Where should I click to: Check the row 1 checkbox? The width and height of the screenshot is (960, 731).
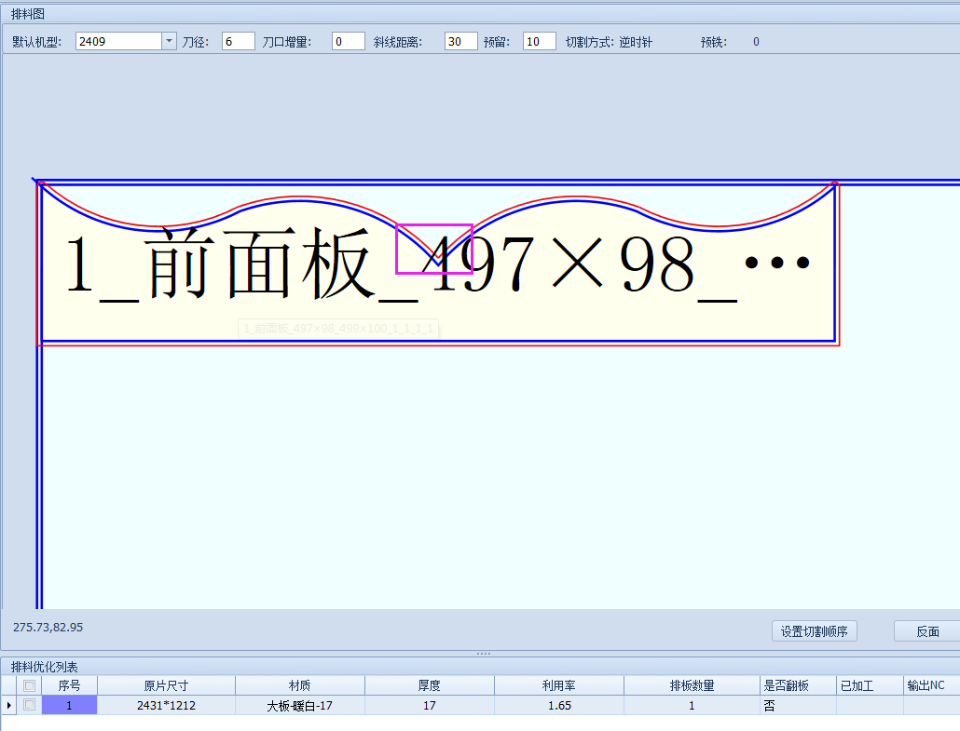pos(30,705)
